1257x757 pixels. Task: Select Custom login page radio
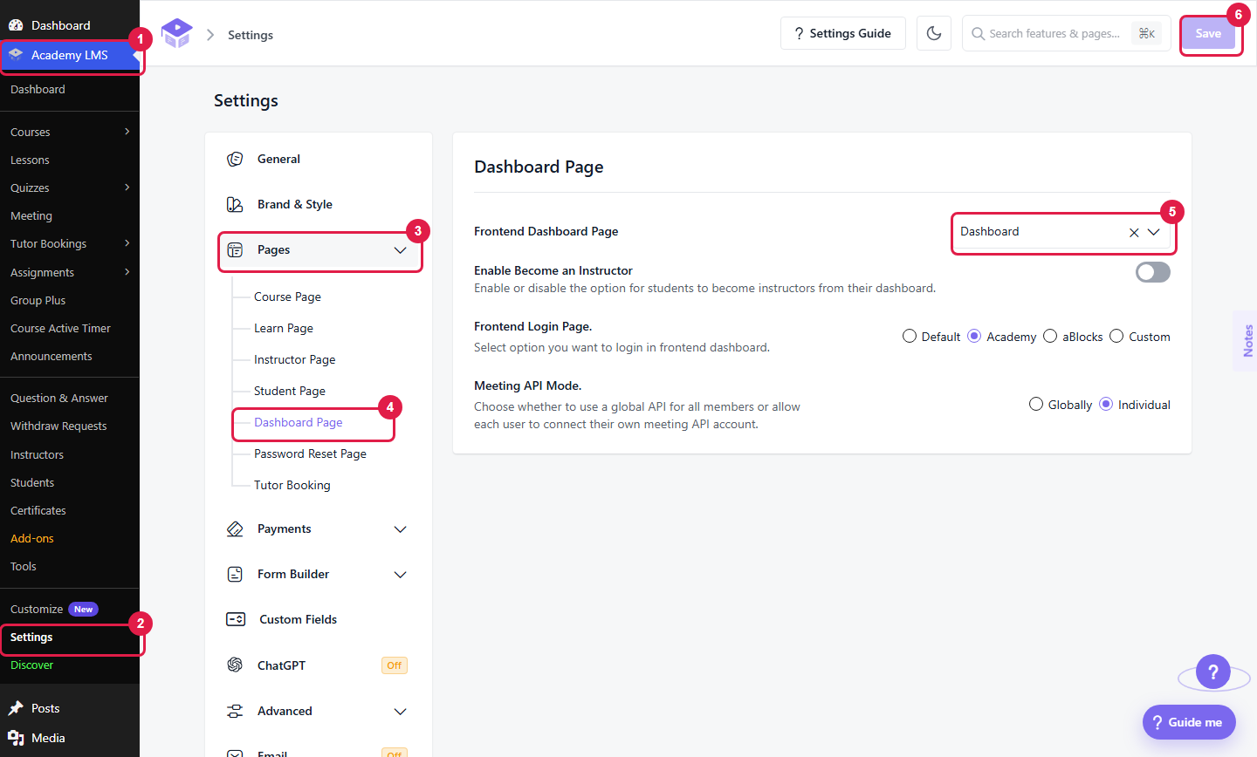click(x=1116, y=337)
